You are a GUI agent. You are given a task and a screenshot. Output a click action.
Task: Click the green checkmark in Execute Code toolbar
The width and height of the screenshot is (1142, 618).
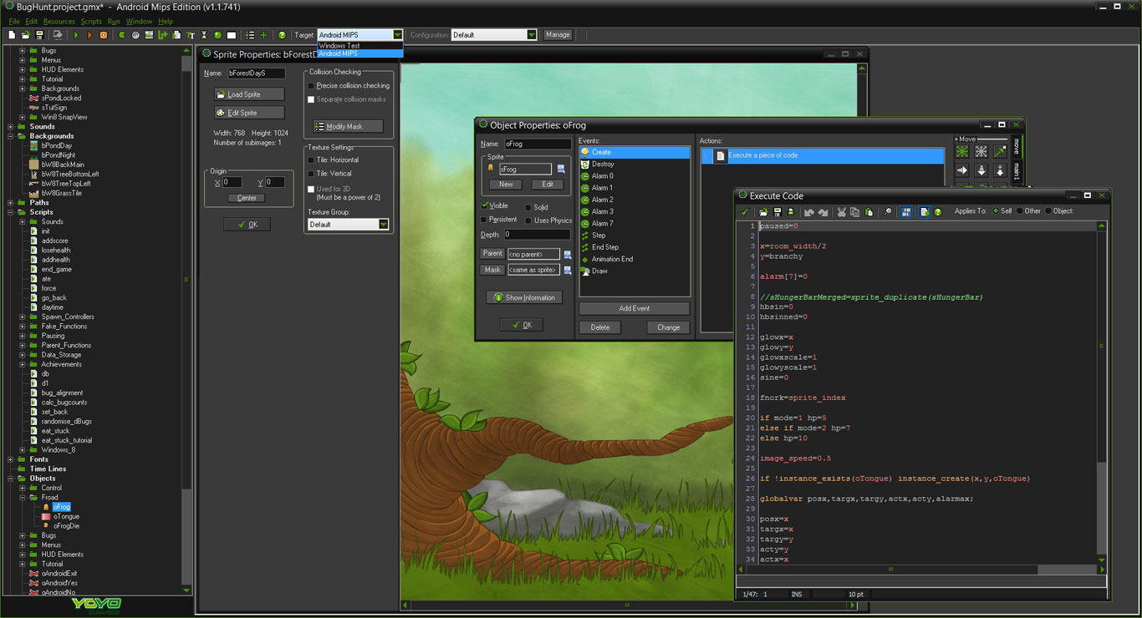tap(744, 212)
